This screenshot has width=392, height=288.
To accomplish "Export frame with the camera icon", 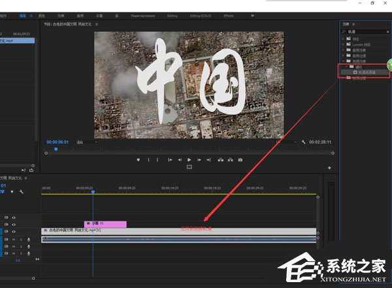I will click(x=240, y=160).
